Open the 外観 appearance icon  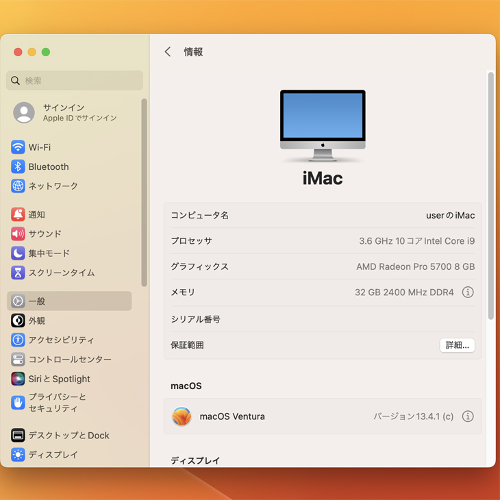pyautogui.click(x=18, y=321)
